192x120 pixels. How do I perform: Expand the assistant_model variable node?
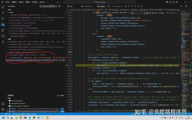9,28
